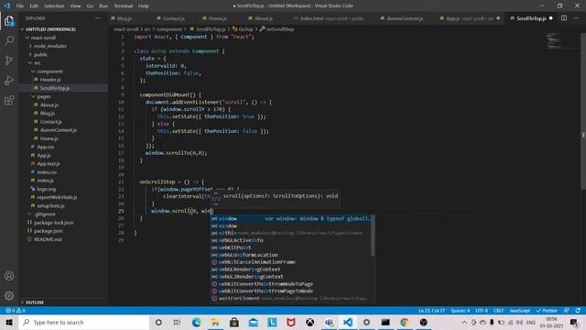This screenshot has height=330, width=586.
Task: Click the Visual Studio Code taskbar icon
Action: click(x=348, y=322)
